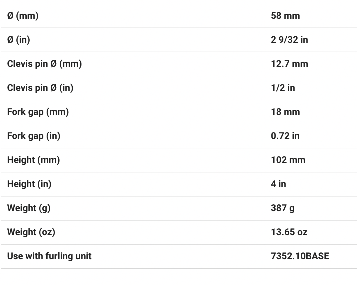Select the 18 mm fork gap value

[285, 112]
